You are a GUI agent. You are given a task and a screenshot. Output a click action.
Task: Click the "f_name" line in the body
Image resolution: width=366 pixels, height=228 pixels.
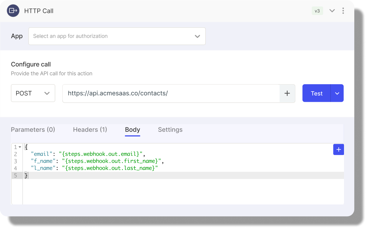point(97,161)
